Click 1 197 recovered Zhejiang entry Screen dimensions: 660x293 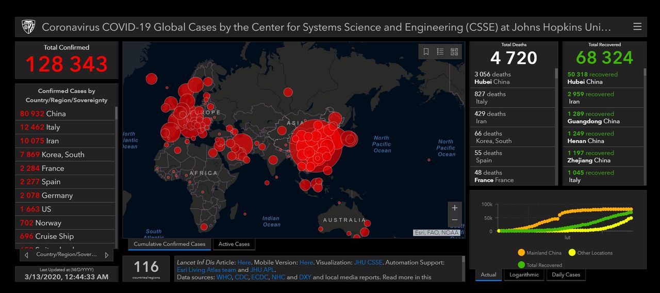[x=604, y=157]
